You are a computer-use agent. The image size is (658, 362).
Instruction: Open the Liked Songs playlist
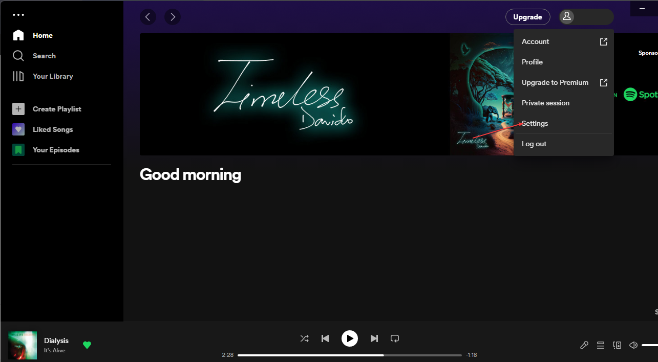tap(43, 129)
